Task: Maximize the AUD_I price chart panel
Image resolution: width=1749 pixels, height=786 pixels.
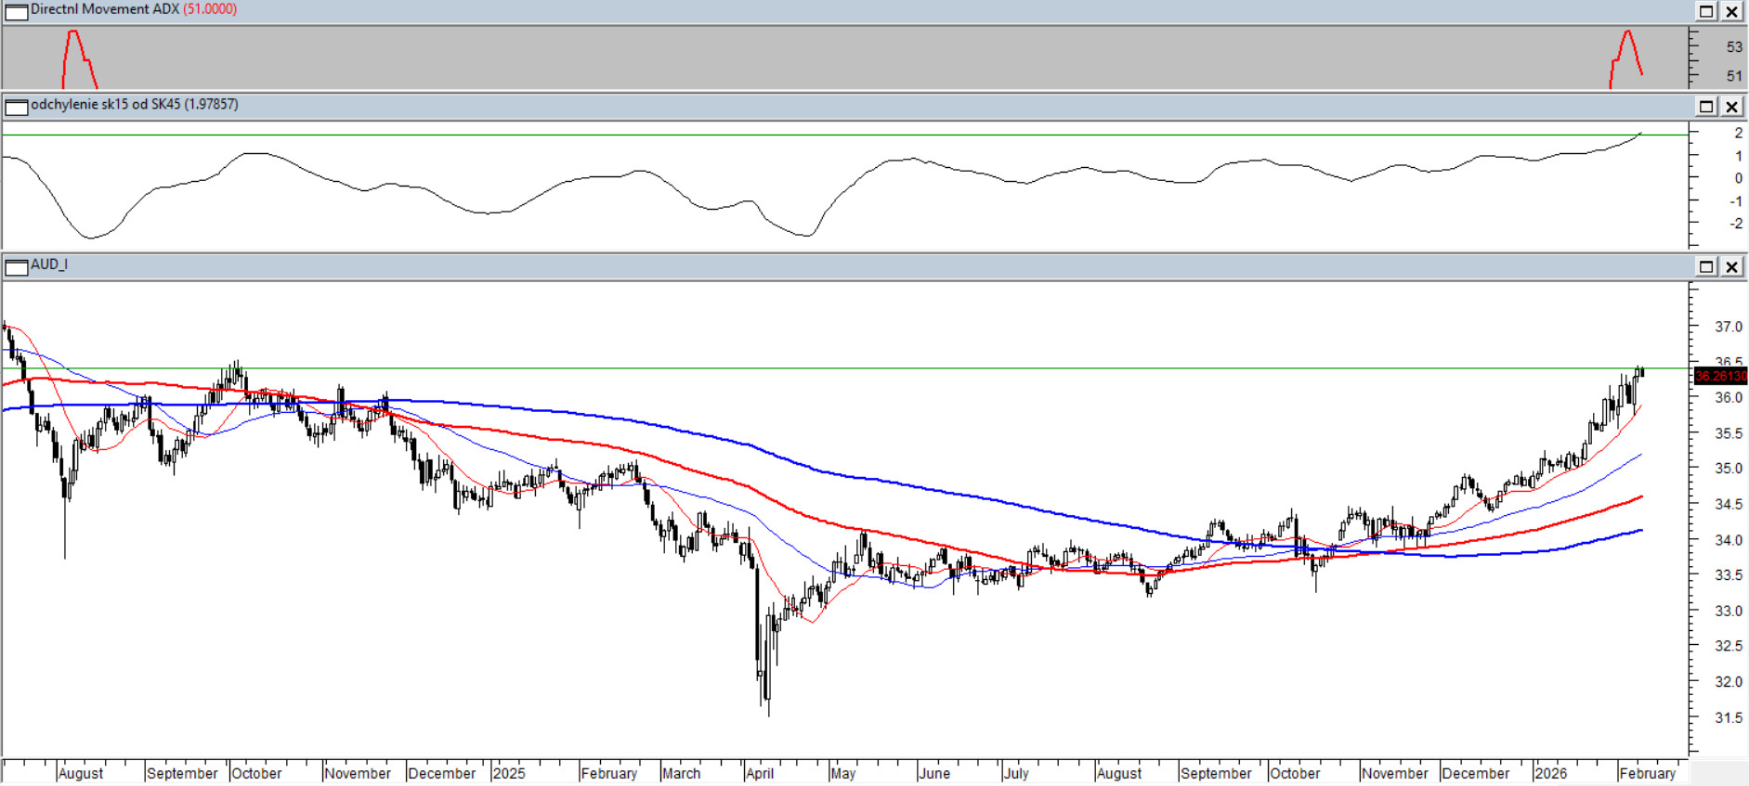Action: tap(1706, 267)
